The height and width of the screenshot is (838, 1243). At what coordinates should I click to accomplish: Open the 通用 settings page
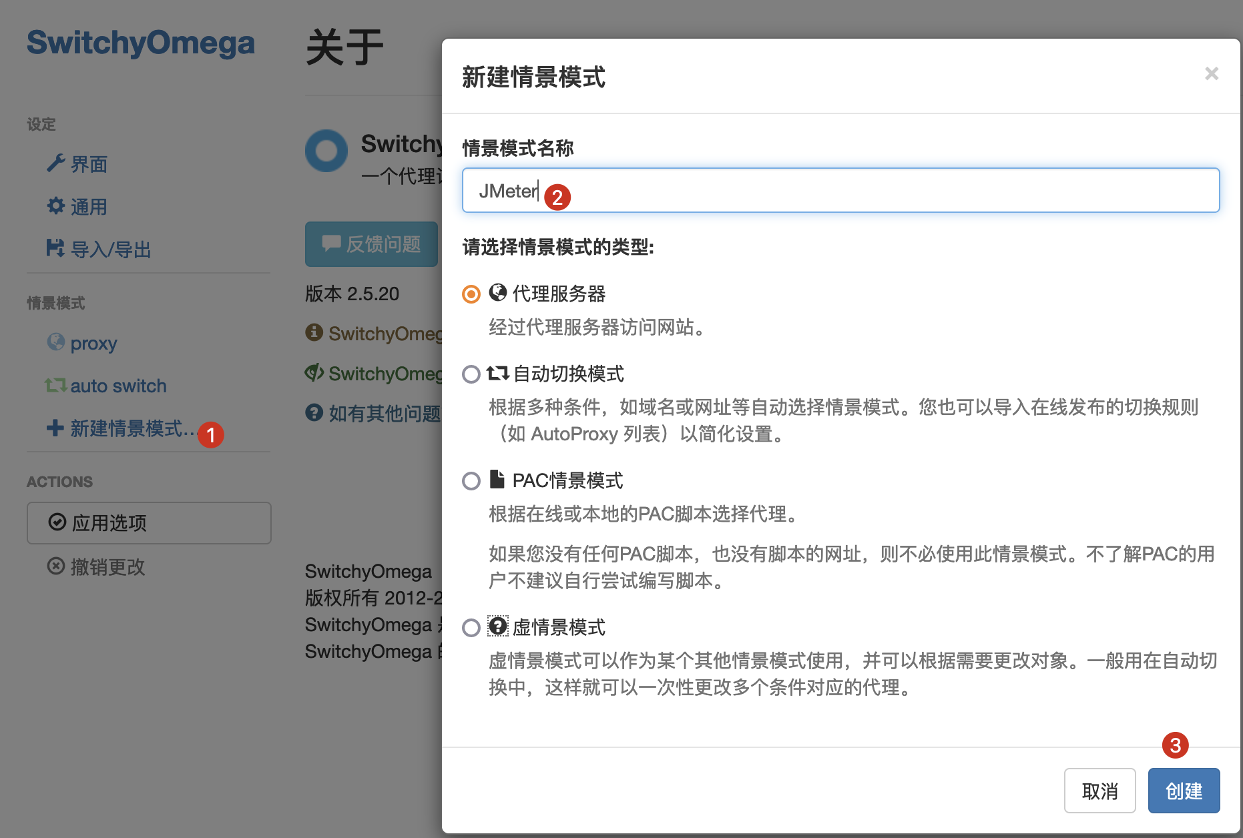(77, 207)
